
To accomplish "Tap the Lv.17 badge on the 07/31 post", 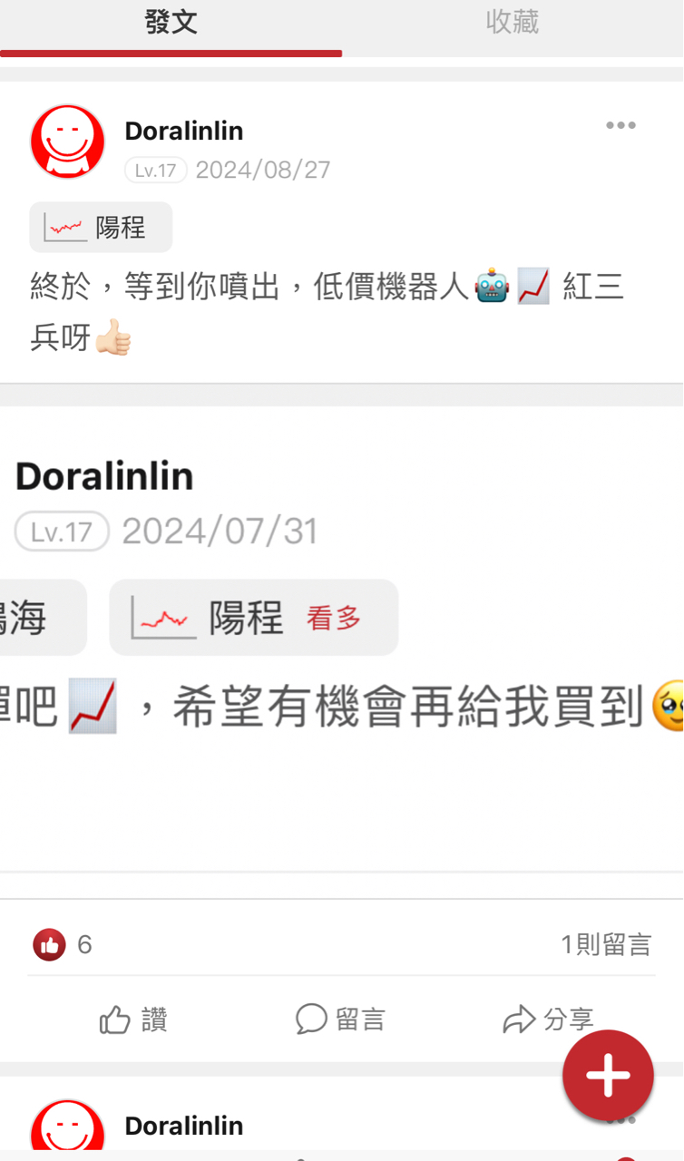I will click(62, 532).
